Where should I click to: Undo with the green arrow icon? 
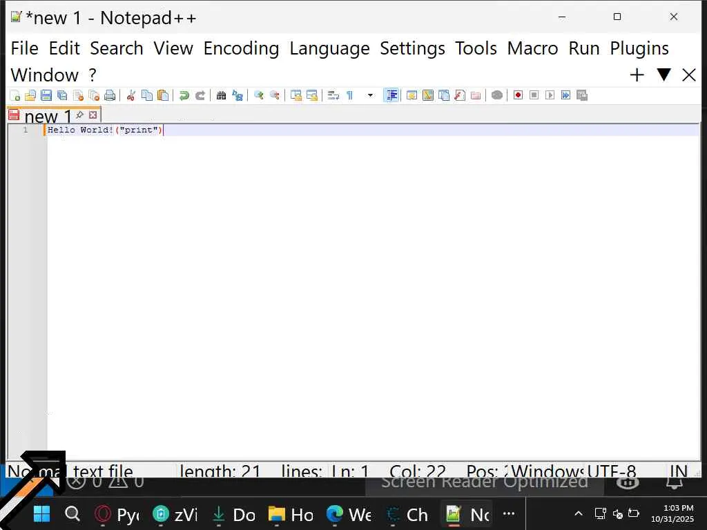point(184,95)
